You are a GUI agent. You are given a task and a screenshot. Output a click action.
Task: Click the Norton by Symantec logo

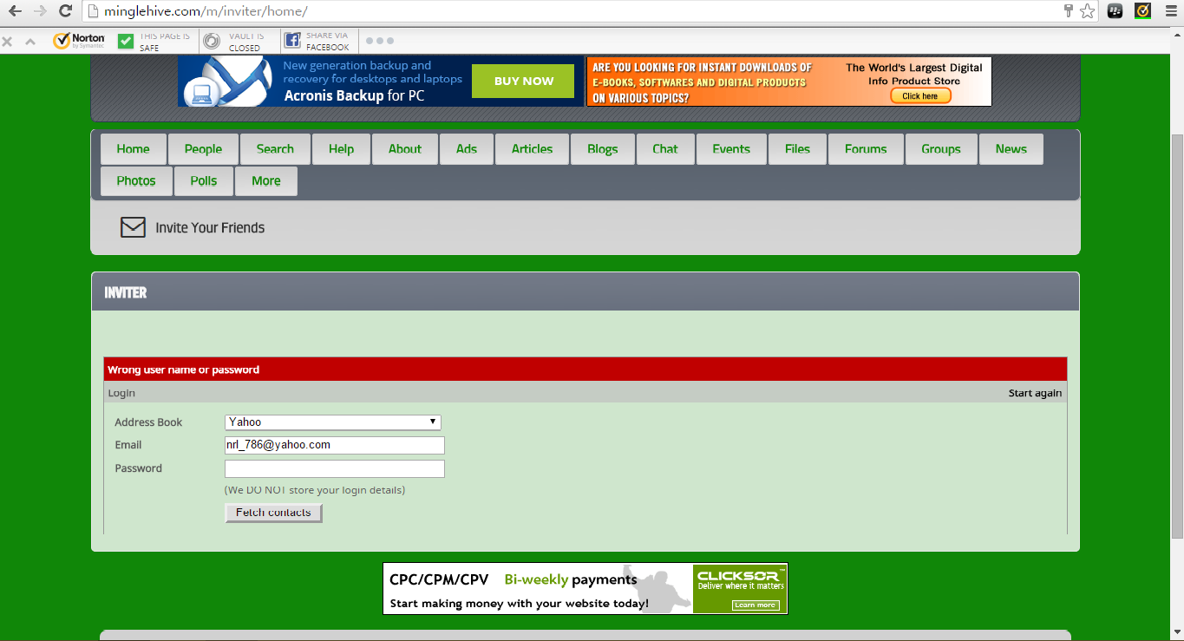click(x=79, y=41)
